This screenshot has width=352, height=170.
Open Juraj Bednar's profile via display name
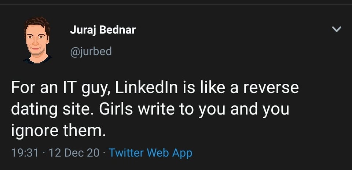point(103,30)
